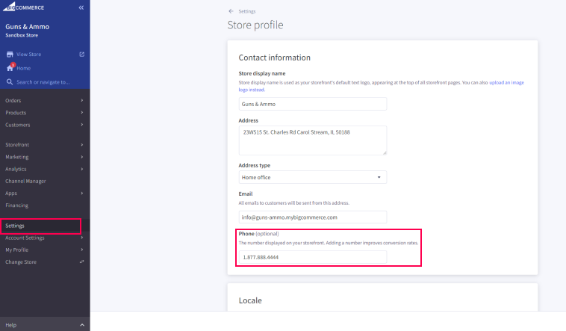Click the Change Store swap icon
This screenshot has height=331, width=566.
pyautogui.click(x=82, y=262)
